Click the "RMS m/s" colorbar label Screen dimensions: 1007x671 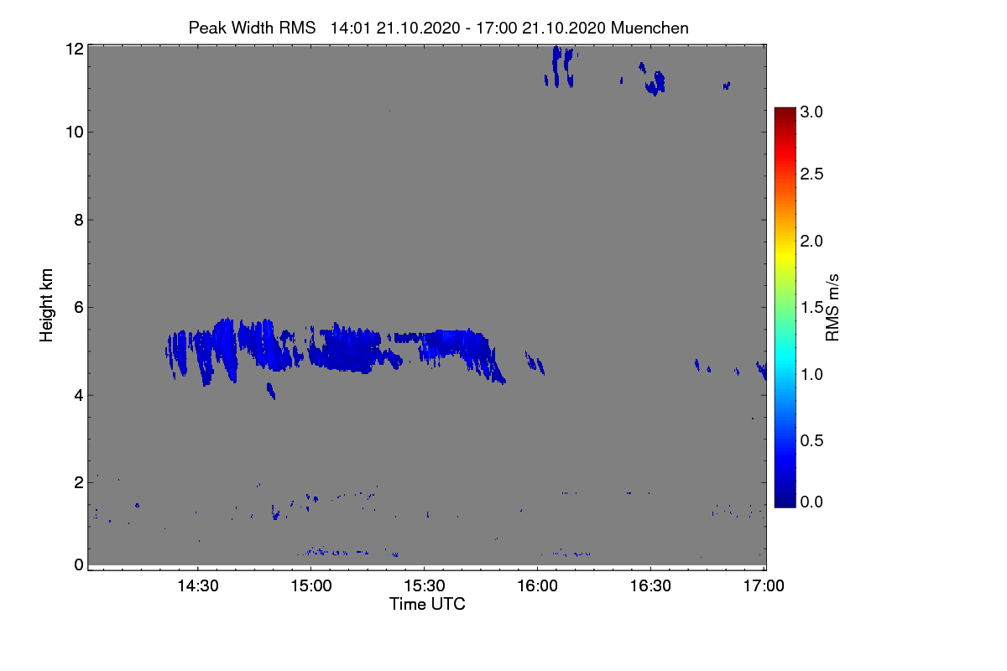point(832,306)
